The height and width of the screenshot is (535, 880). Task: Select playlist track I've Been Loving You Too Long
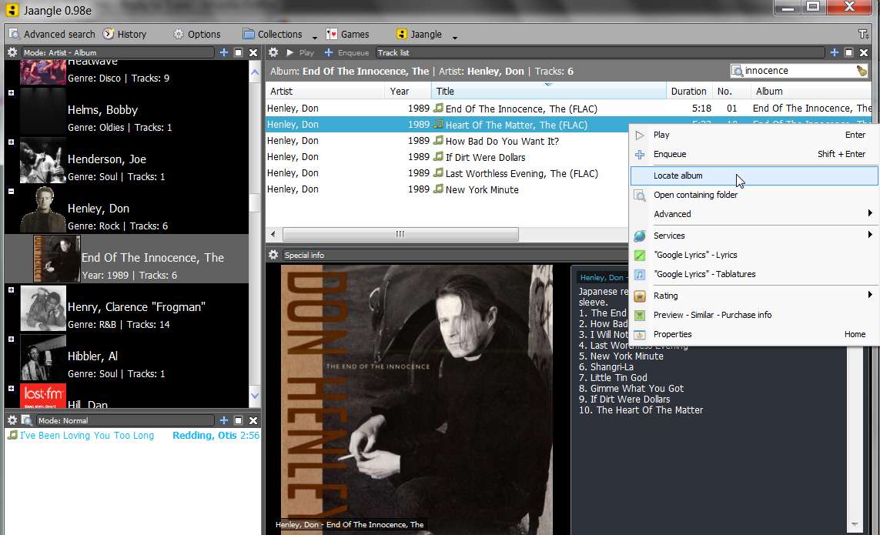[133, 436]
